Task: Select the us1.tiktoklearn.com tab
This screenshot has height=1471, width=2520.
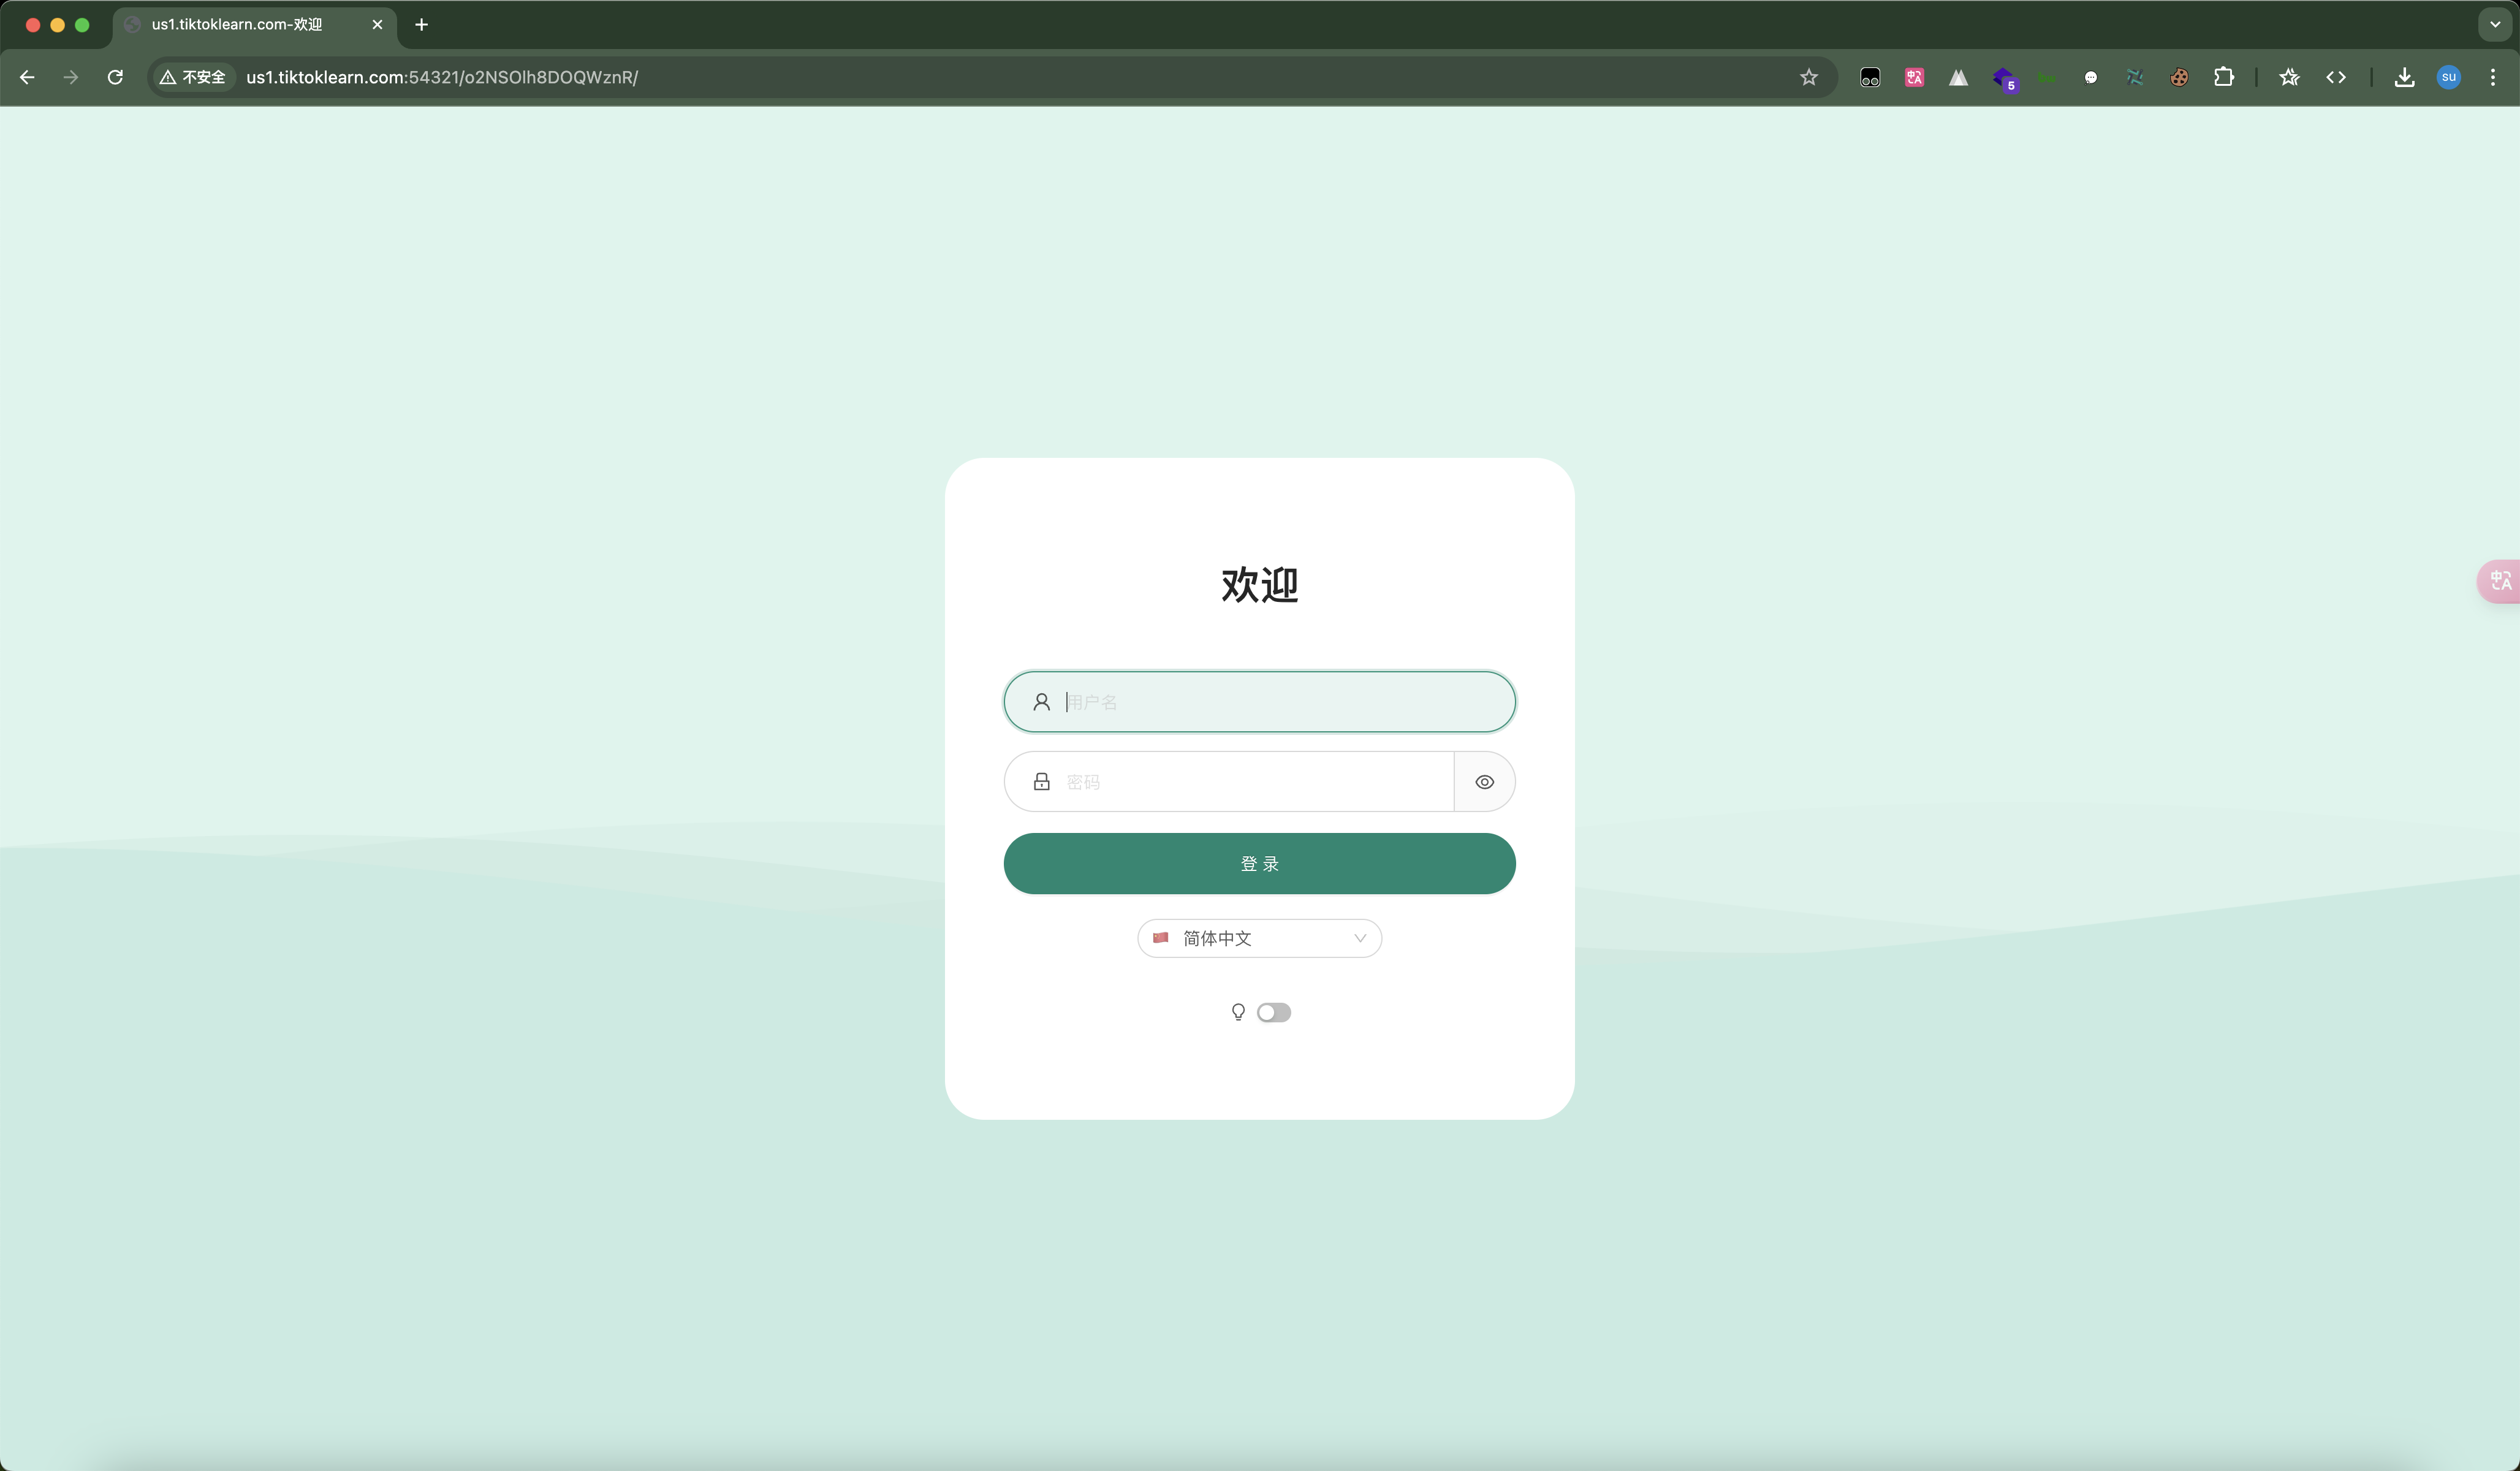Action: 237,24
